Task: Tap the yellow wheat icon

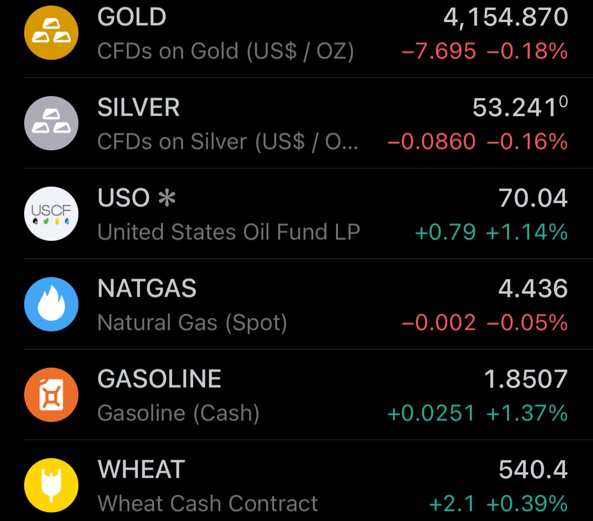Action: [x=51, y=485]
